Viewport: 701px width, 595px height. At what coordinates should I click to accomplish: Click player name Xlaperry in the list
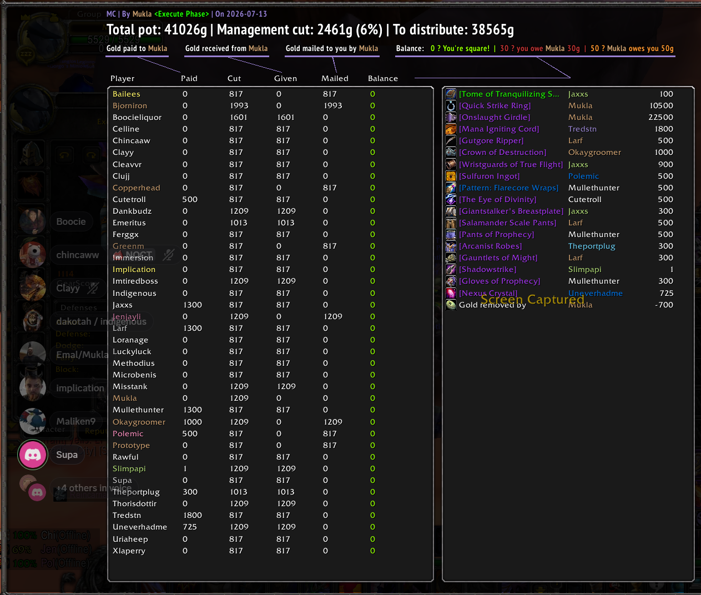[129, 551]
